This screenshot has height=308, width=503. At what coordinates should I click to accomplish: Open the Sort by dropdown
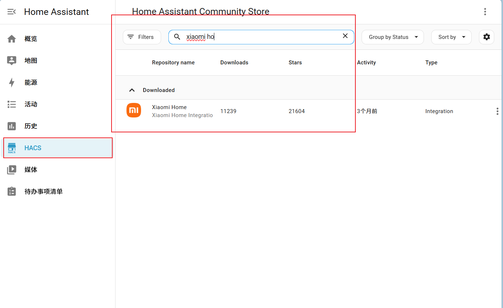click(451, 37)
